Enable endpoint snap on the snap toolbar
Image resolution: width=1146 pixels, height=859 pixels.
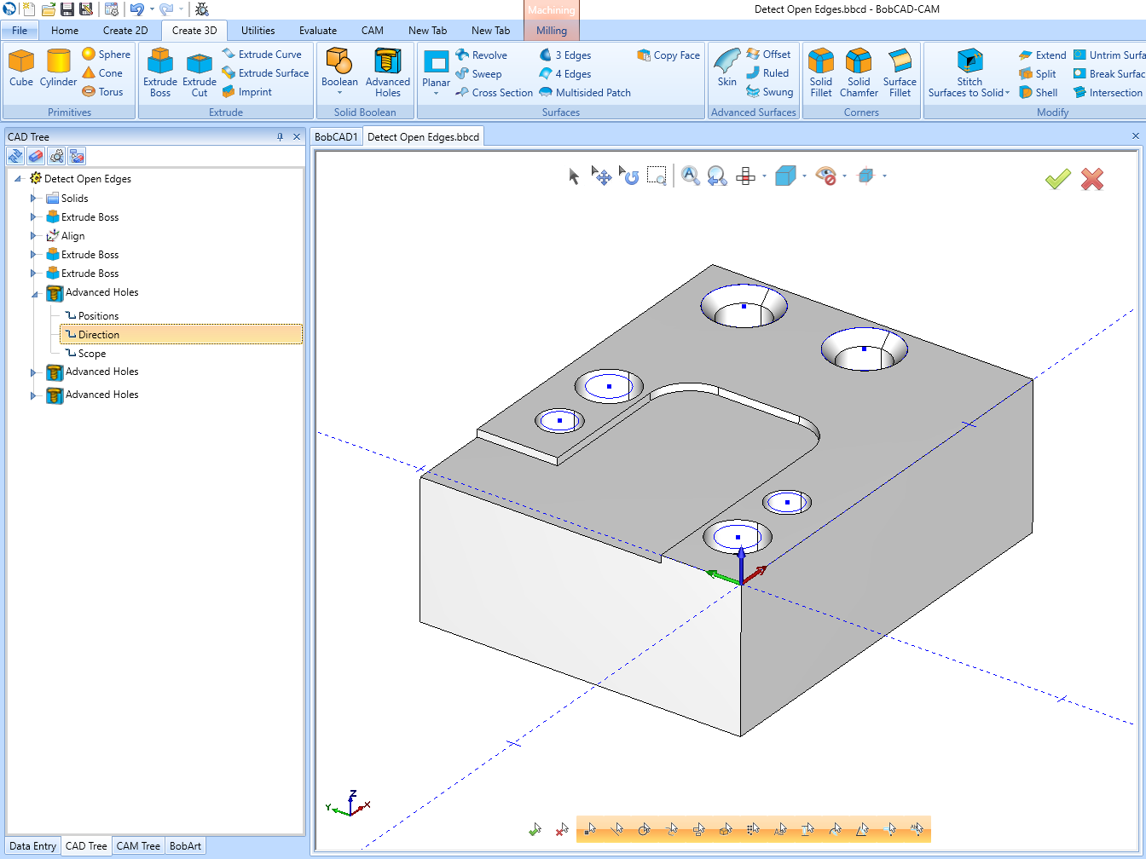[x=589, y=828]
